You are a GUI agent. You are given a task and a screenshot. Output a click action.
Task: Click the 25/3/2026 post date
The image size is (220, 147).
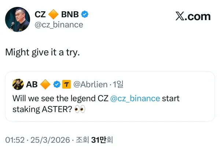tap(49, 139)
